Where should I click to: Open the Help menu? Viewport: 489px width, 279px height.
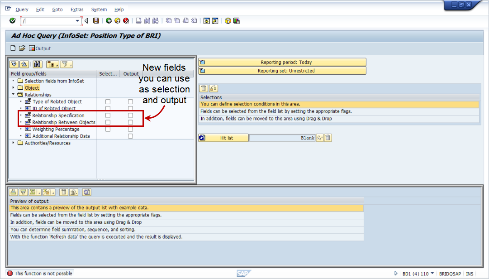[119, 10]
